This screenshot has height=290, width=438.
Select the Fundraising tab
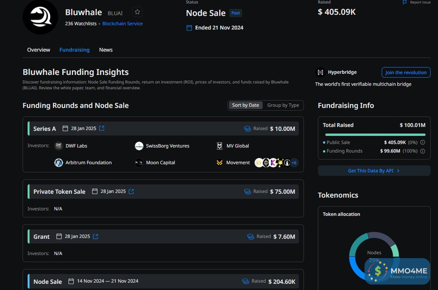coord(74,50)
